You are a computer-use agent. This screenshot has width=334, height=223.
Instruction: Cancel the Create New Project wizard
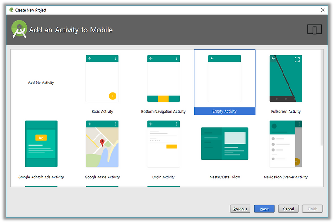288,209
